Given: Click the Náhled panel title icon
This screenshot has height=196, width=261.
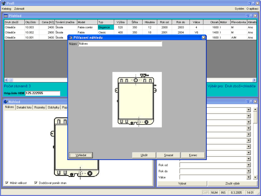Looking at the screenshot, I should pyautogui.click(x=6, y=102).
